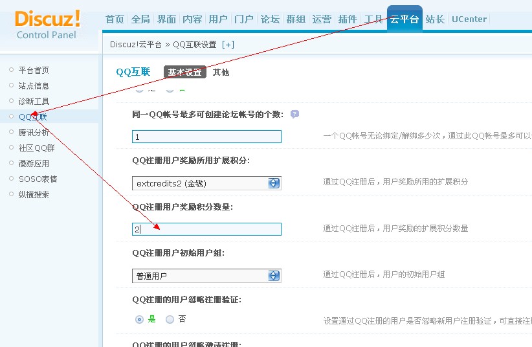Select the 云平台 top menu tab
Viewport: 532px width, 347px height.
(405, 19)
